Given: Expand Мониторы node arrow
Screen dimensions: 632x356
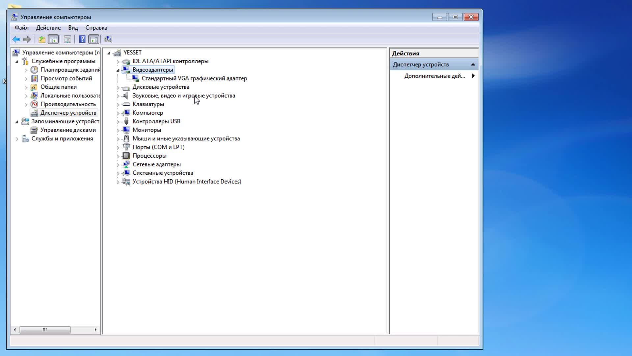Looking at the screenshot, I should (x=118, y=130).
